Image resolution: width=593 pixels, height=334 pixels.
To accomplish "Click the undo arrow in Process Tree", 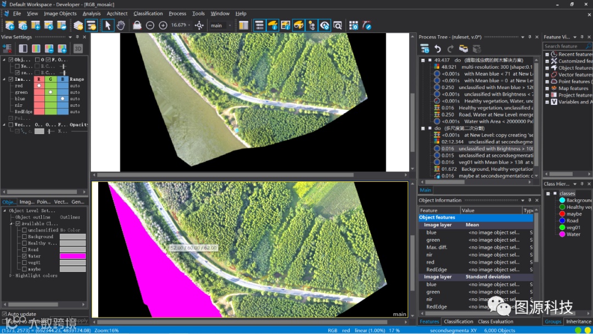I will point(438,48).
